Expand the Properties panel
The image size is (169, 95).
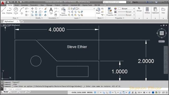click(x=120, y=18)
